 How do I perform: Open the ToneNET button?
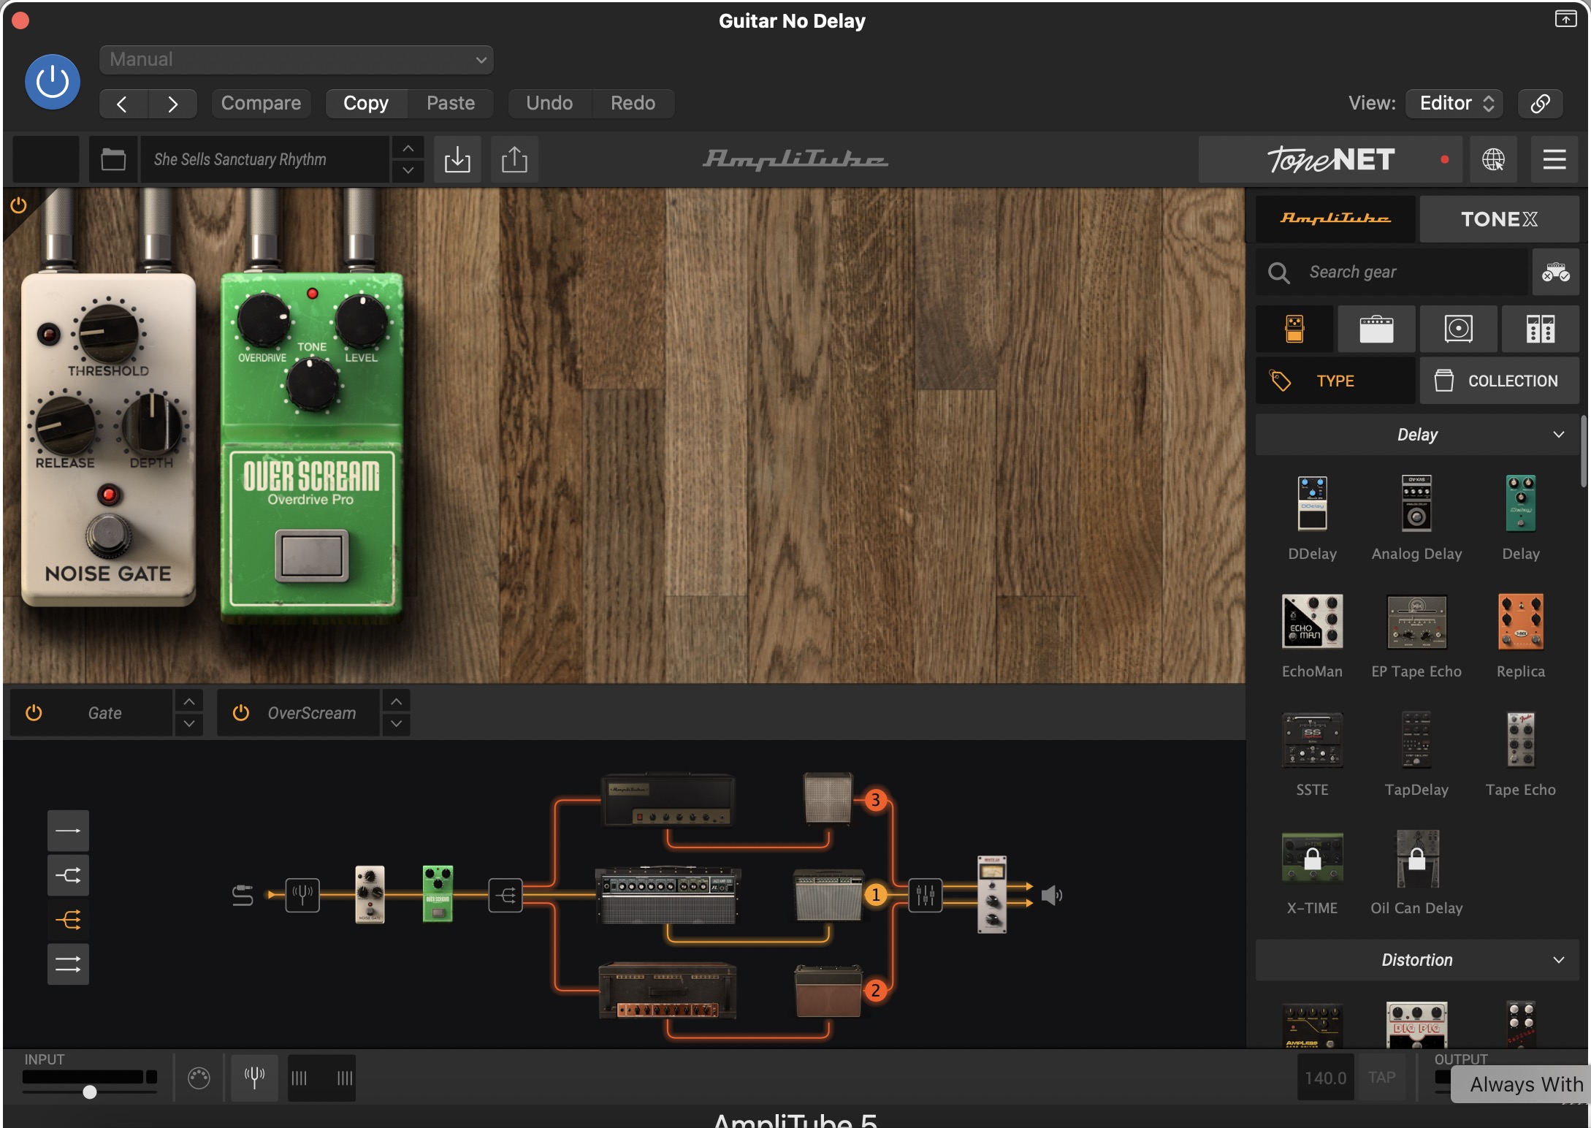(x=1330, y=159)
